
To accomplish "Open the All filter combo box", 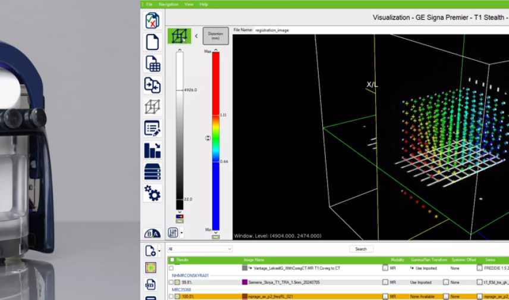I will click(x=200, y=249).
